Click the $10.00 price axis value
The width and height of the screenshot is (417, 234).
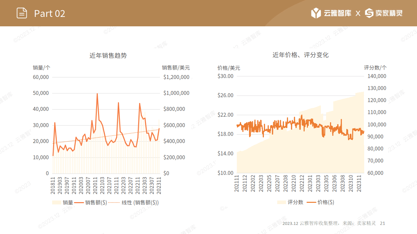(225, 173)
